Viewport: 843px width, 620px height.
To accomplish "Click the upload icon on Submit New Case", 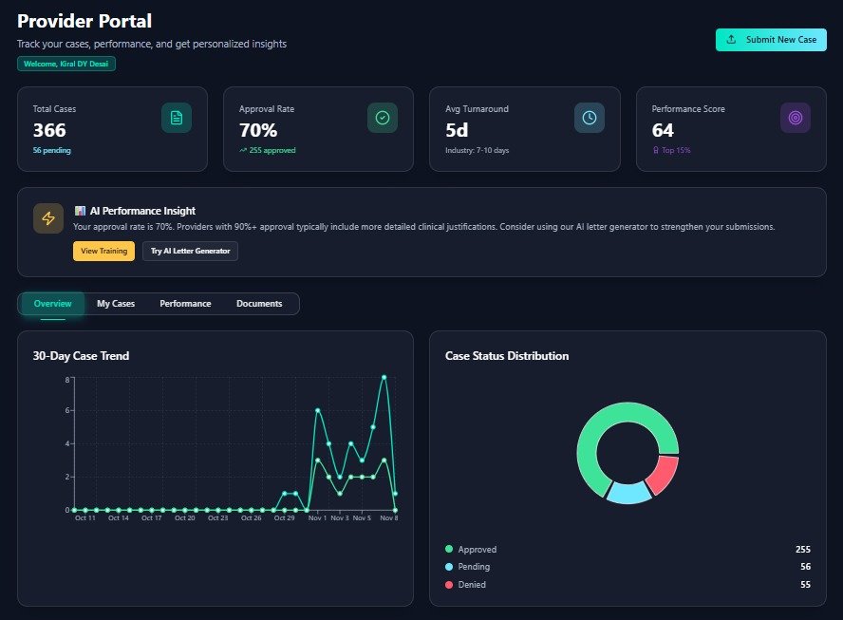I will pyautogui.click(x=731, y=40).
